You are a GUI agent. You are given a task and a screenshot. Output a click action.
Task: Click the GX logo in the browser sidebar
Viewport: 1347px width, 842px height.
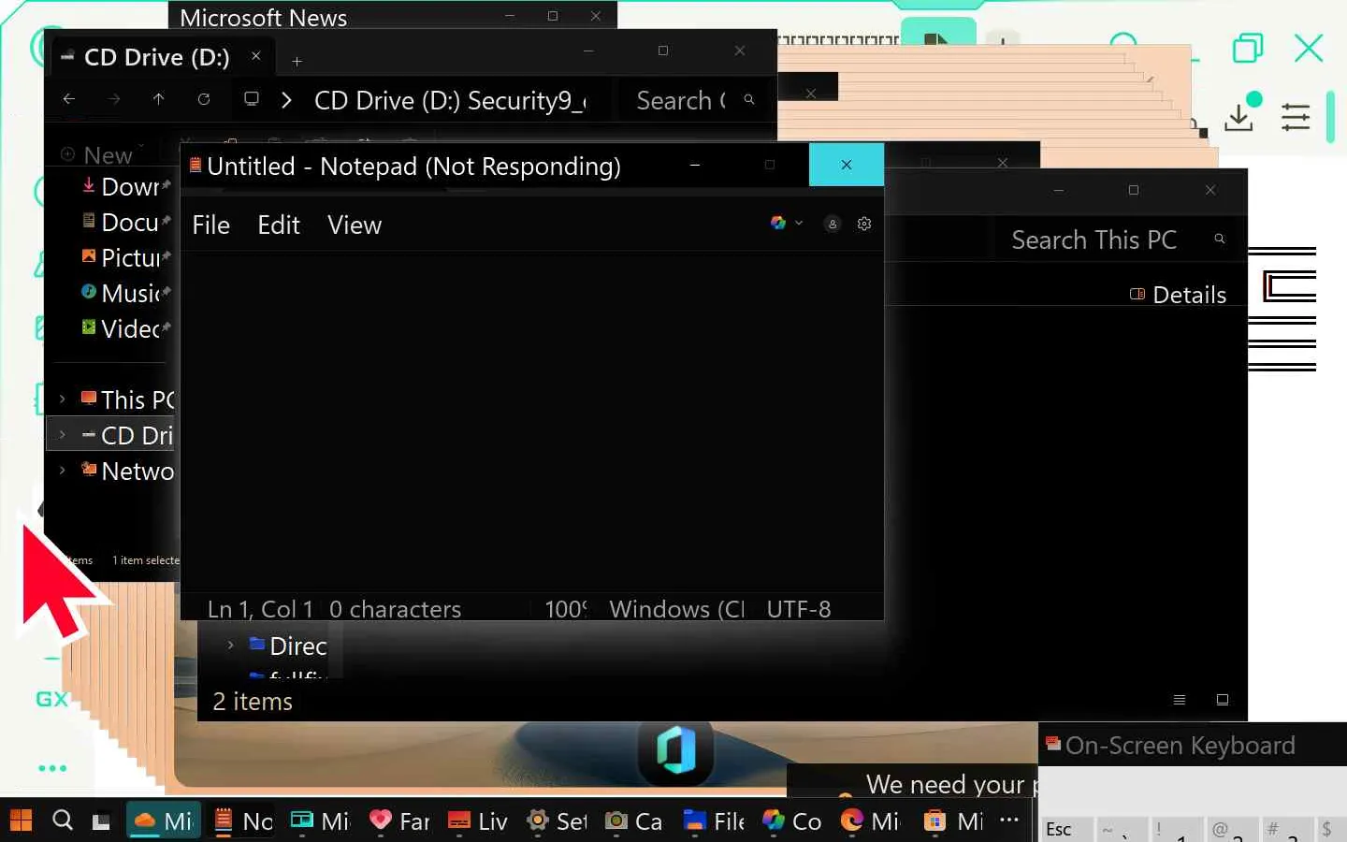click(51, 699)
